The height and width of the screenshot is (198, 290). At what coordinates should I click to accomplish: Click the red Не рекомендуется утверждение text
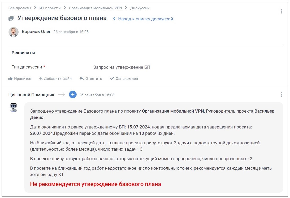tap(96, 184)
